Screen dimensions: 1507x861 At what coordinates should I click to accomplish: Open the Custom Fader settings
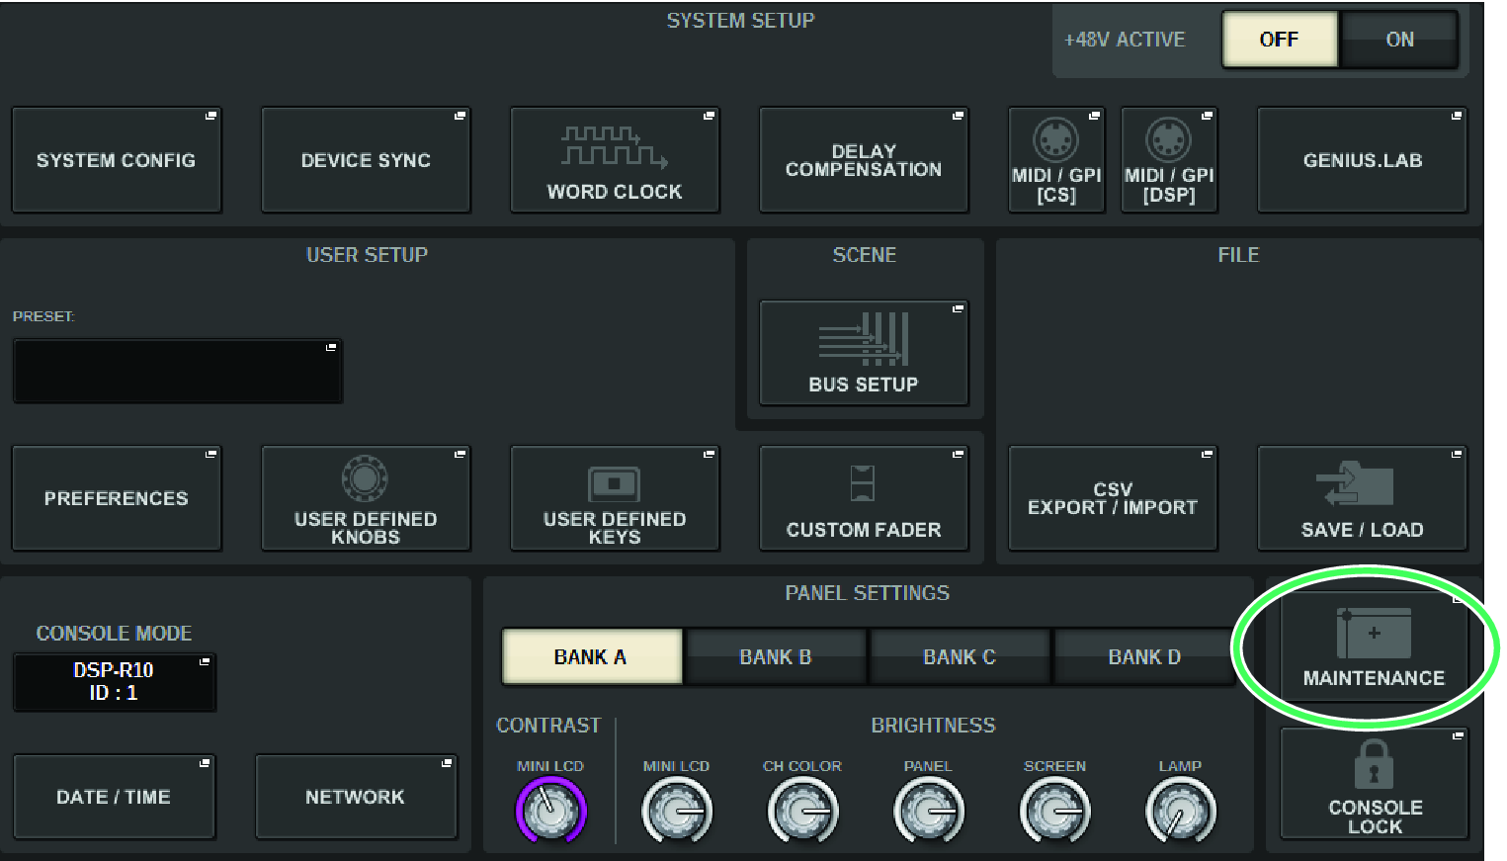864,497
